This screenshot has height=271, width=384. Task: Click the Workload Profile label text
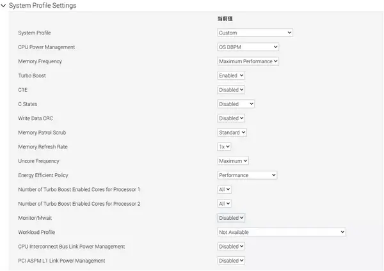coord(36,232)
